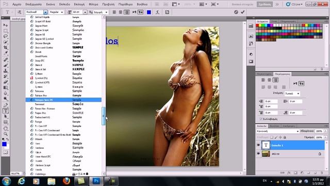
Task: Choose the Times New Roman font
Action: [63, 109]
